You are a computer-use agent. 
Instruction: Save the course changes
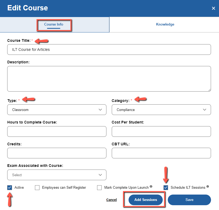(x=189, y=200)
